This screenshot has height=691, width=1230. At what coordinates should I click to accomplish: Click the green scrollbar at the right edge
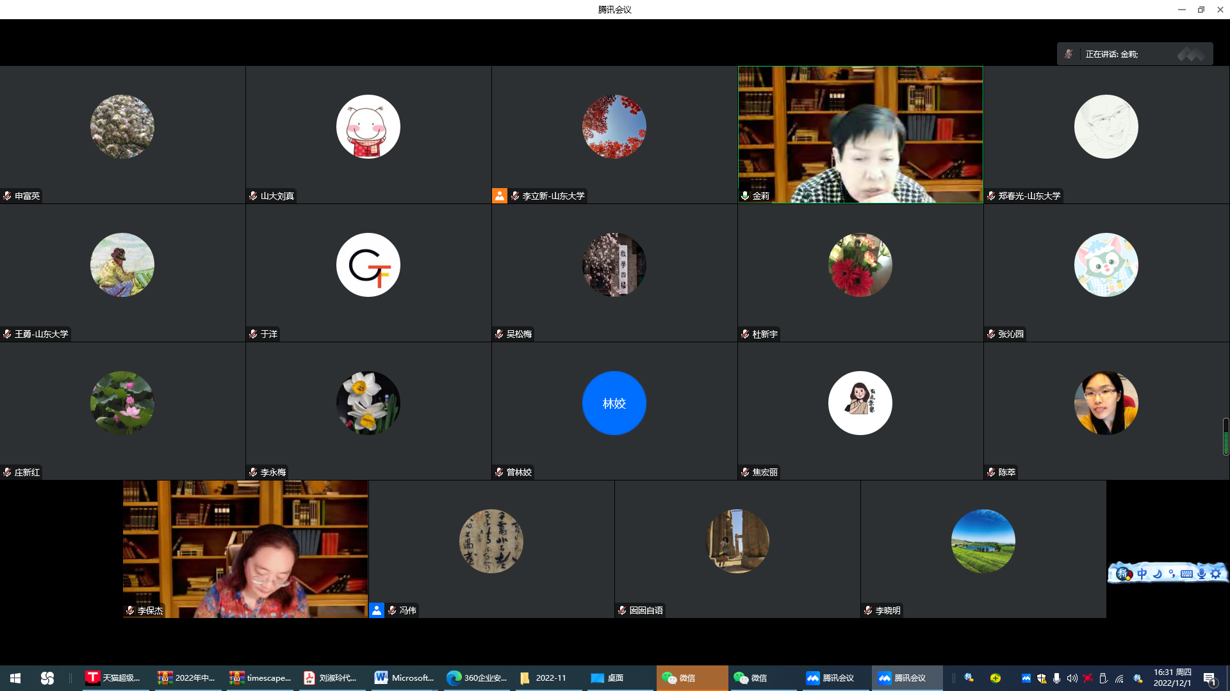tap(1226, 437)
